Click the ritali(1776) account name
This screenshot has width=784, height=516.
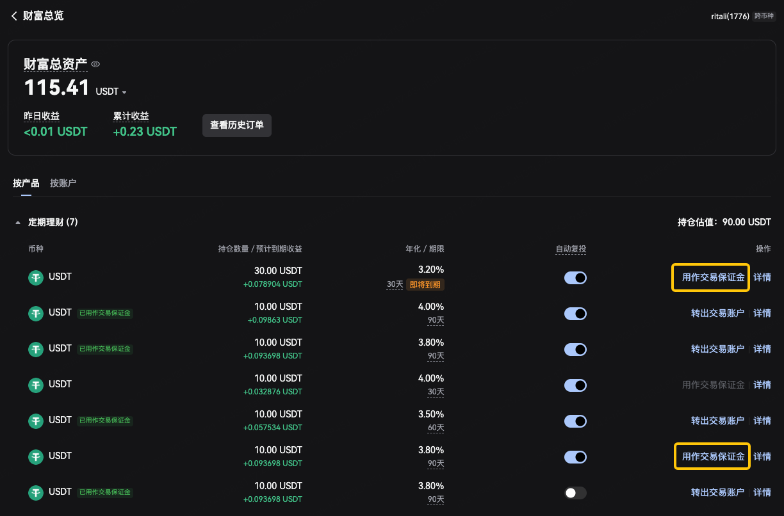point(730,16)
